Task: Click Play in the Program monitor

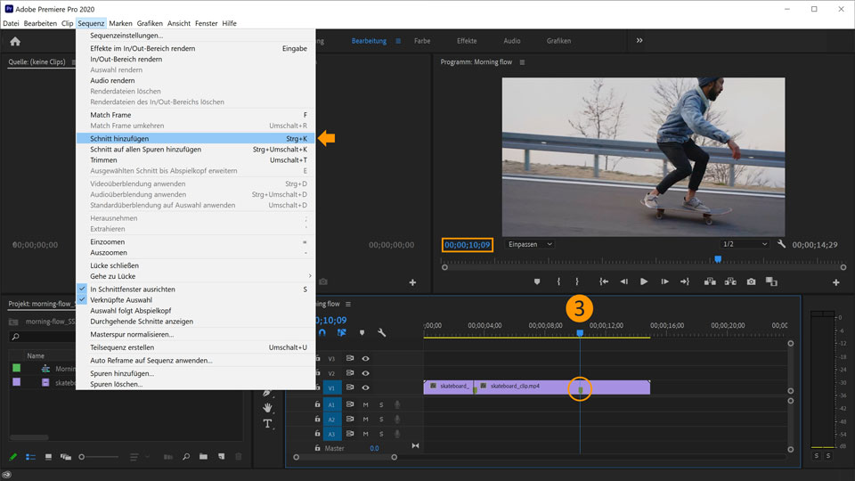Action: click(644, 281)
